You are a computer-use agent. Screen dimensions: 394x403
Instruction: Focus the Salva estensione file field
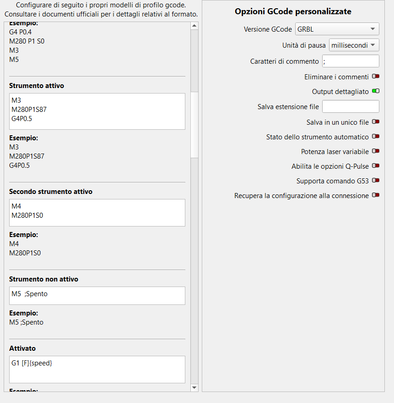point(351,106)
